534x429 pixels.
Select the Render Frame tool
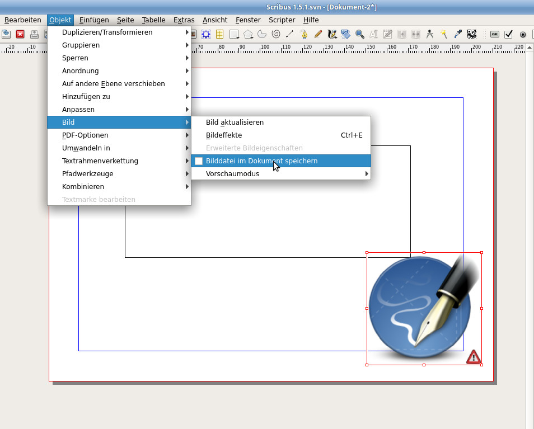(206, 34)
